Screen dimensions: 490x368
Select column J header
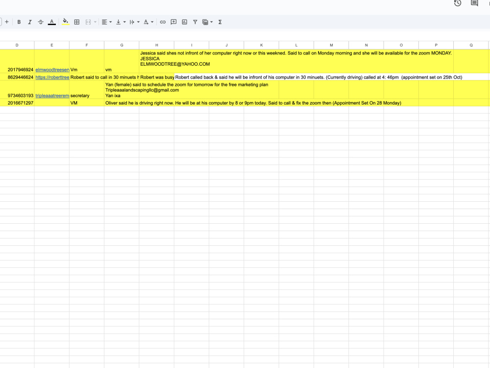[226, 45]
